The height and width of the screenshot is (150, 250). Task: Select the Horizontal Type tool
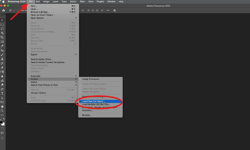2,93
